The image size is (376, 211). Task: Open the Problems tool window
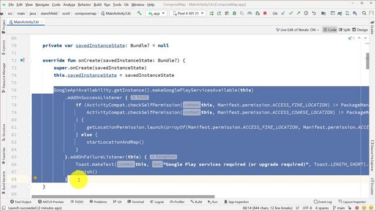point(98,202)
